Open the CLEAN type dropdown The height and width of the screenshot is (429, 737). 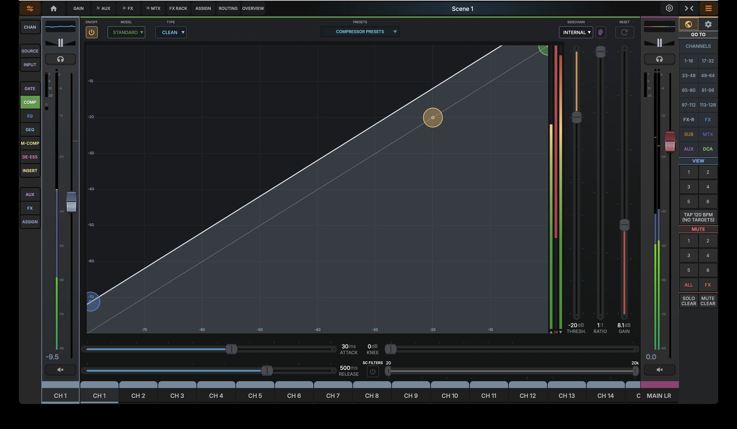[171, 32]
